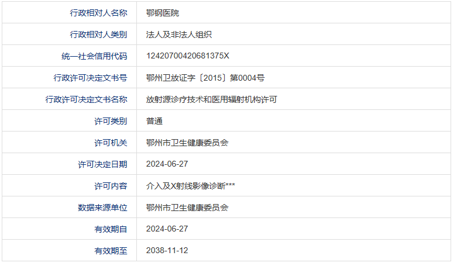
Task: Select 鄂州市卫生健康委员会 in the 数据来源单位 row
Action: coord(187,208)
